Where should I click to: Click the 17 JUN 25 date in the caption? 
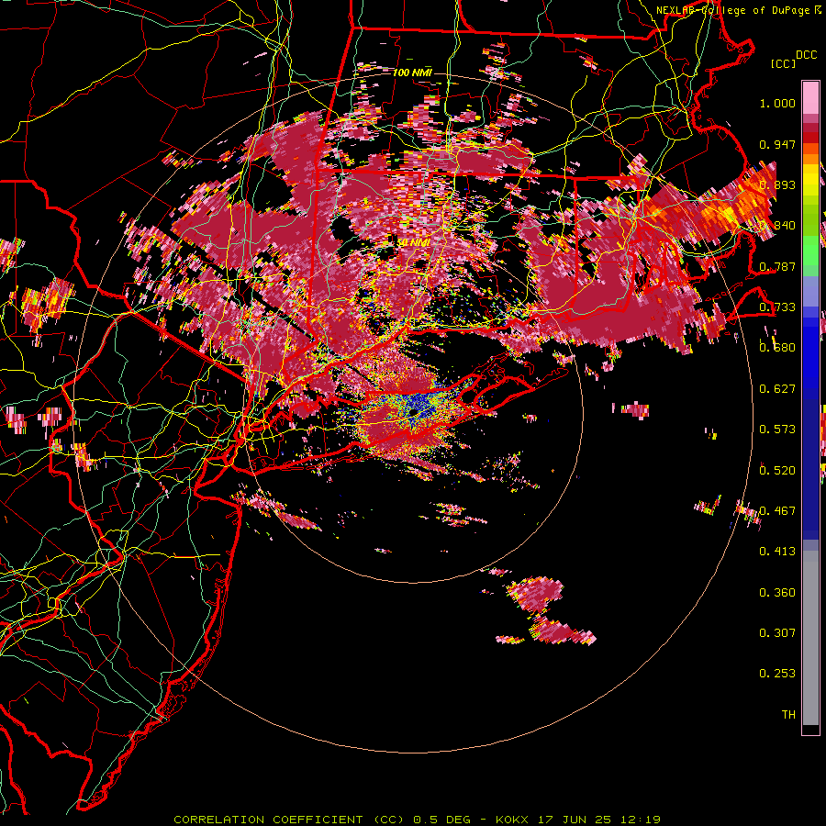click(x=575, y=820)
